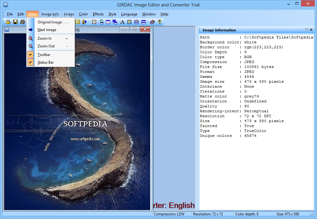317x219 pixels.
Task: Open the Edit menu
Action: click(x=20, y=14)
